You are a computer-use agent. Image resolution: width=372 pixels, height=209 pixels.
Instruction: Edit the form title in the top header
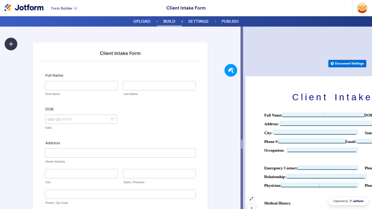(x=186, y=8)
